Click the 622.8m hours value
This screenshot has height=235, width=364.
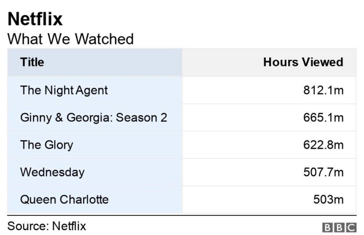pyautogui.click(x=323, y=145)
